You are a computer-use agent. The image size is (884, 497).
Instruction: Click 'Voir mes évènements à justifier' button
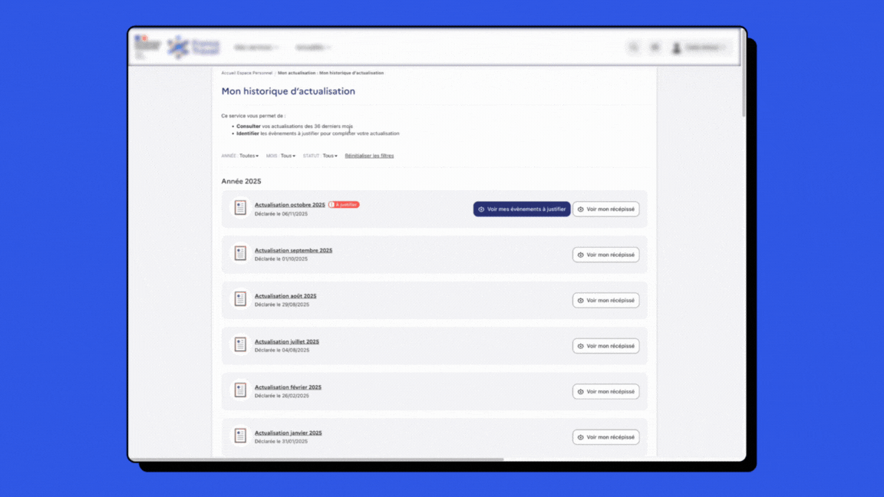[522, 209]
